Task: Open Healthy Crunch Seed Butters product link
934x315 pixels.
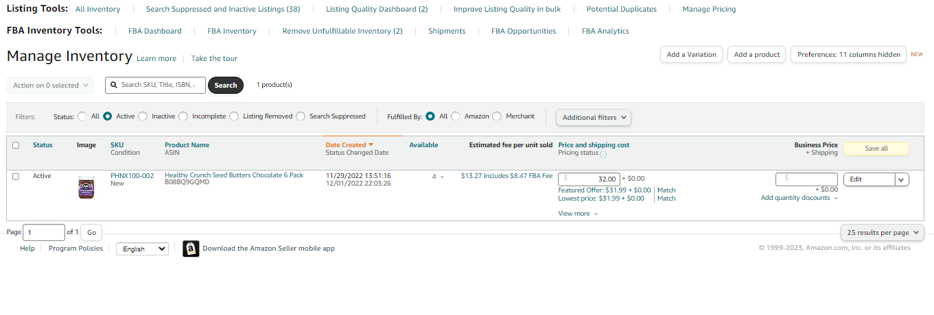Action: pyautogui.click(x=234, y=175)
